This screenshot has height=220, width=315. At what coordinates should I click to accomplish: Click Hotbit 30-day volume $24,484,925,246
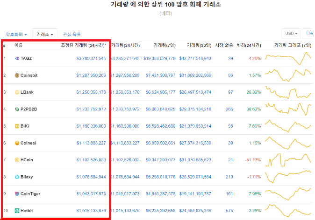tap(195, 211)
